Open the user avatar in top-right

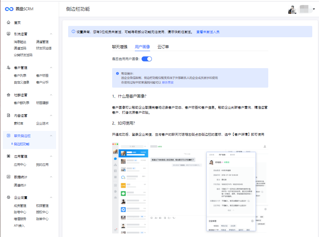pos(292,10)
